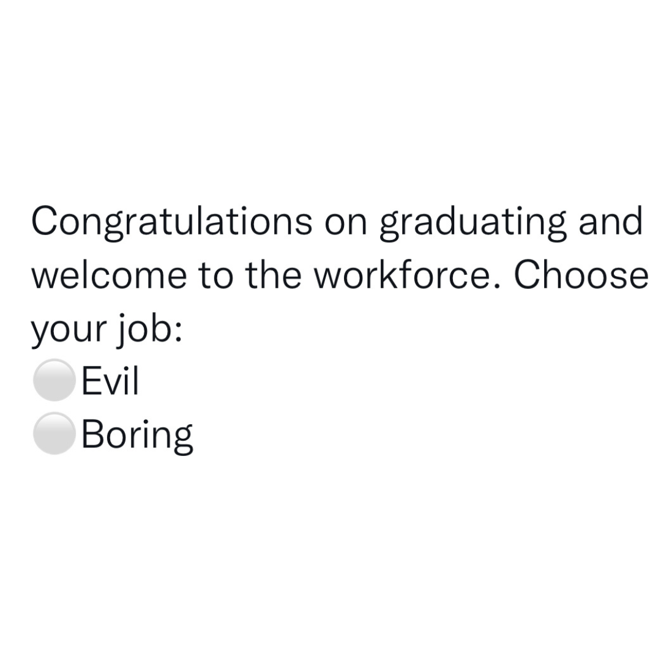The image size is (661, 661).
Task: Click the standalone word on
Action: click(x=346, y=225)
